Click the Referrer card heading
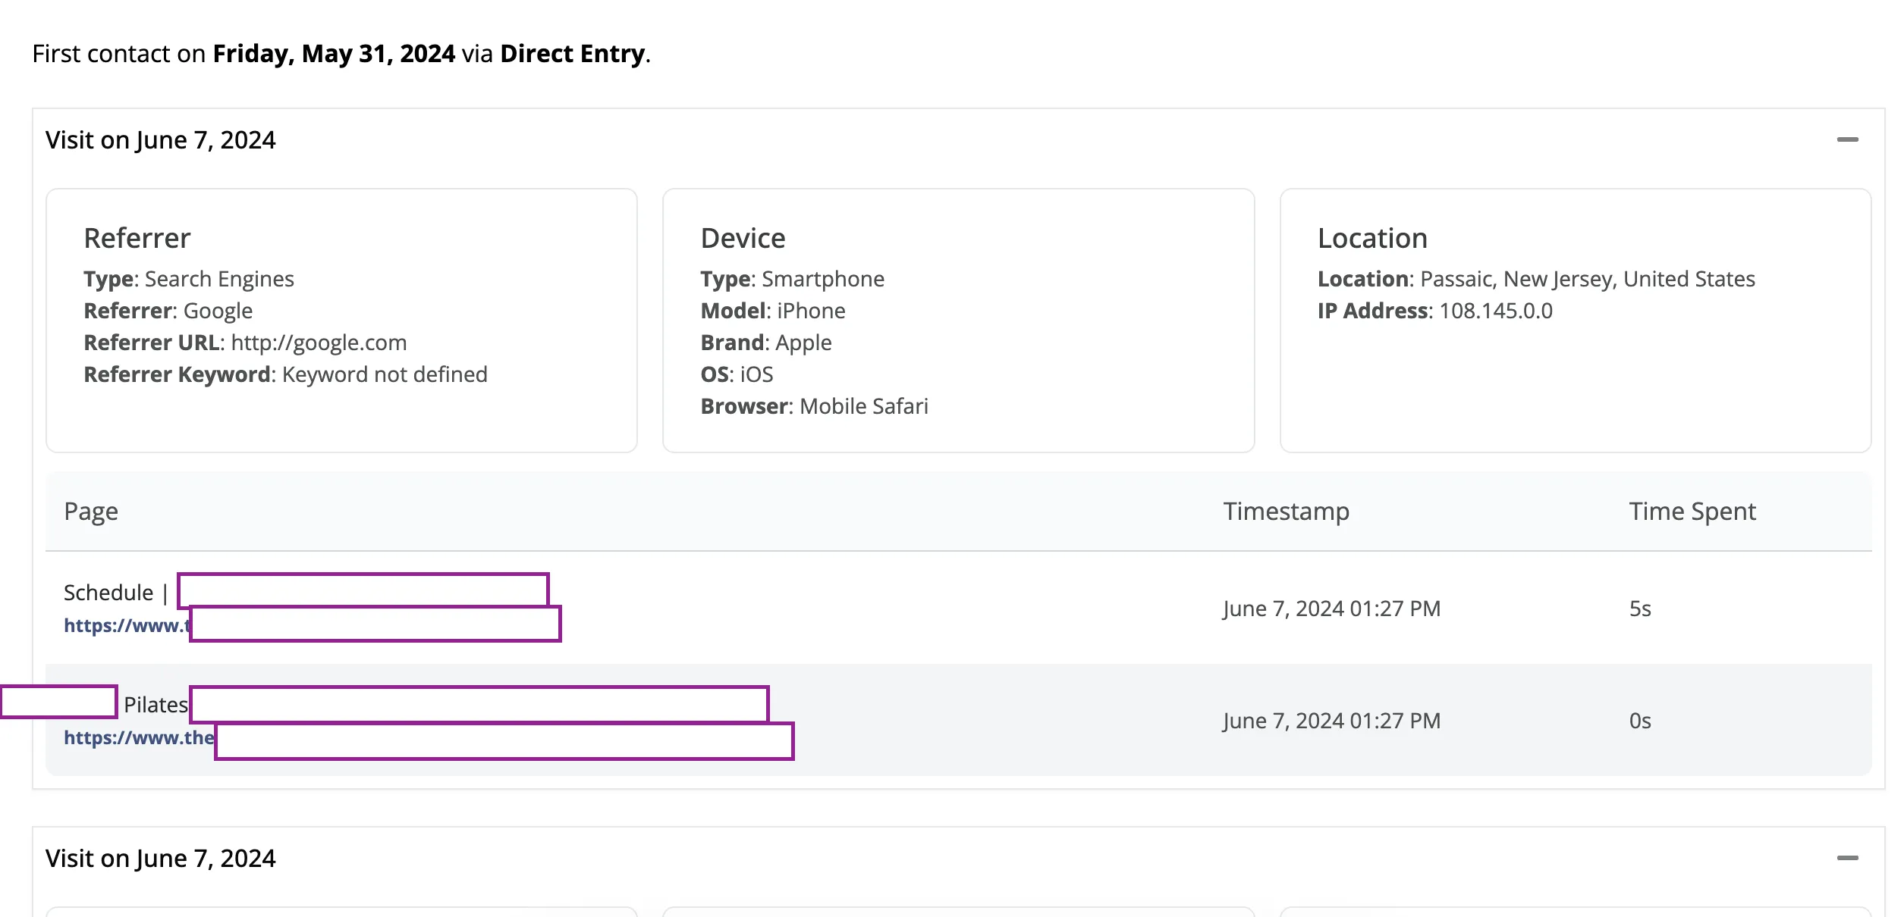1904x917 pixels. point(137,238)
